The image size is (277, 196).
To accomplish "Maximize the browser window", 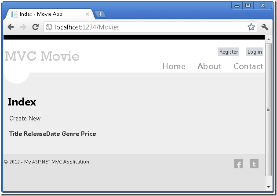I will coord(248,5).
